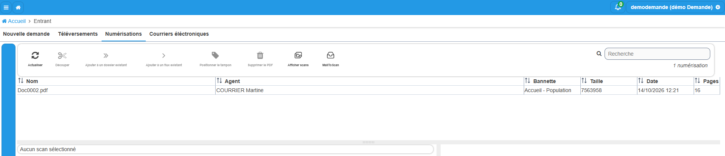Sort table by Bannette column
Screen dimensions: 725x156
coord(552,81)
